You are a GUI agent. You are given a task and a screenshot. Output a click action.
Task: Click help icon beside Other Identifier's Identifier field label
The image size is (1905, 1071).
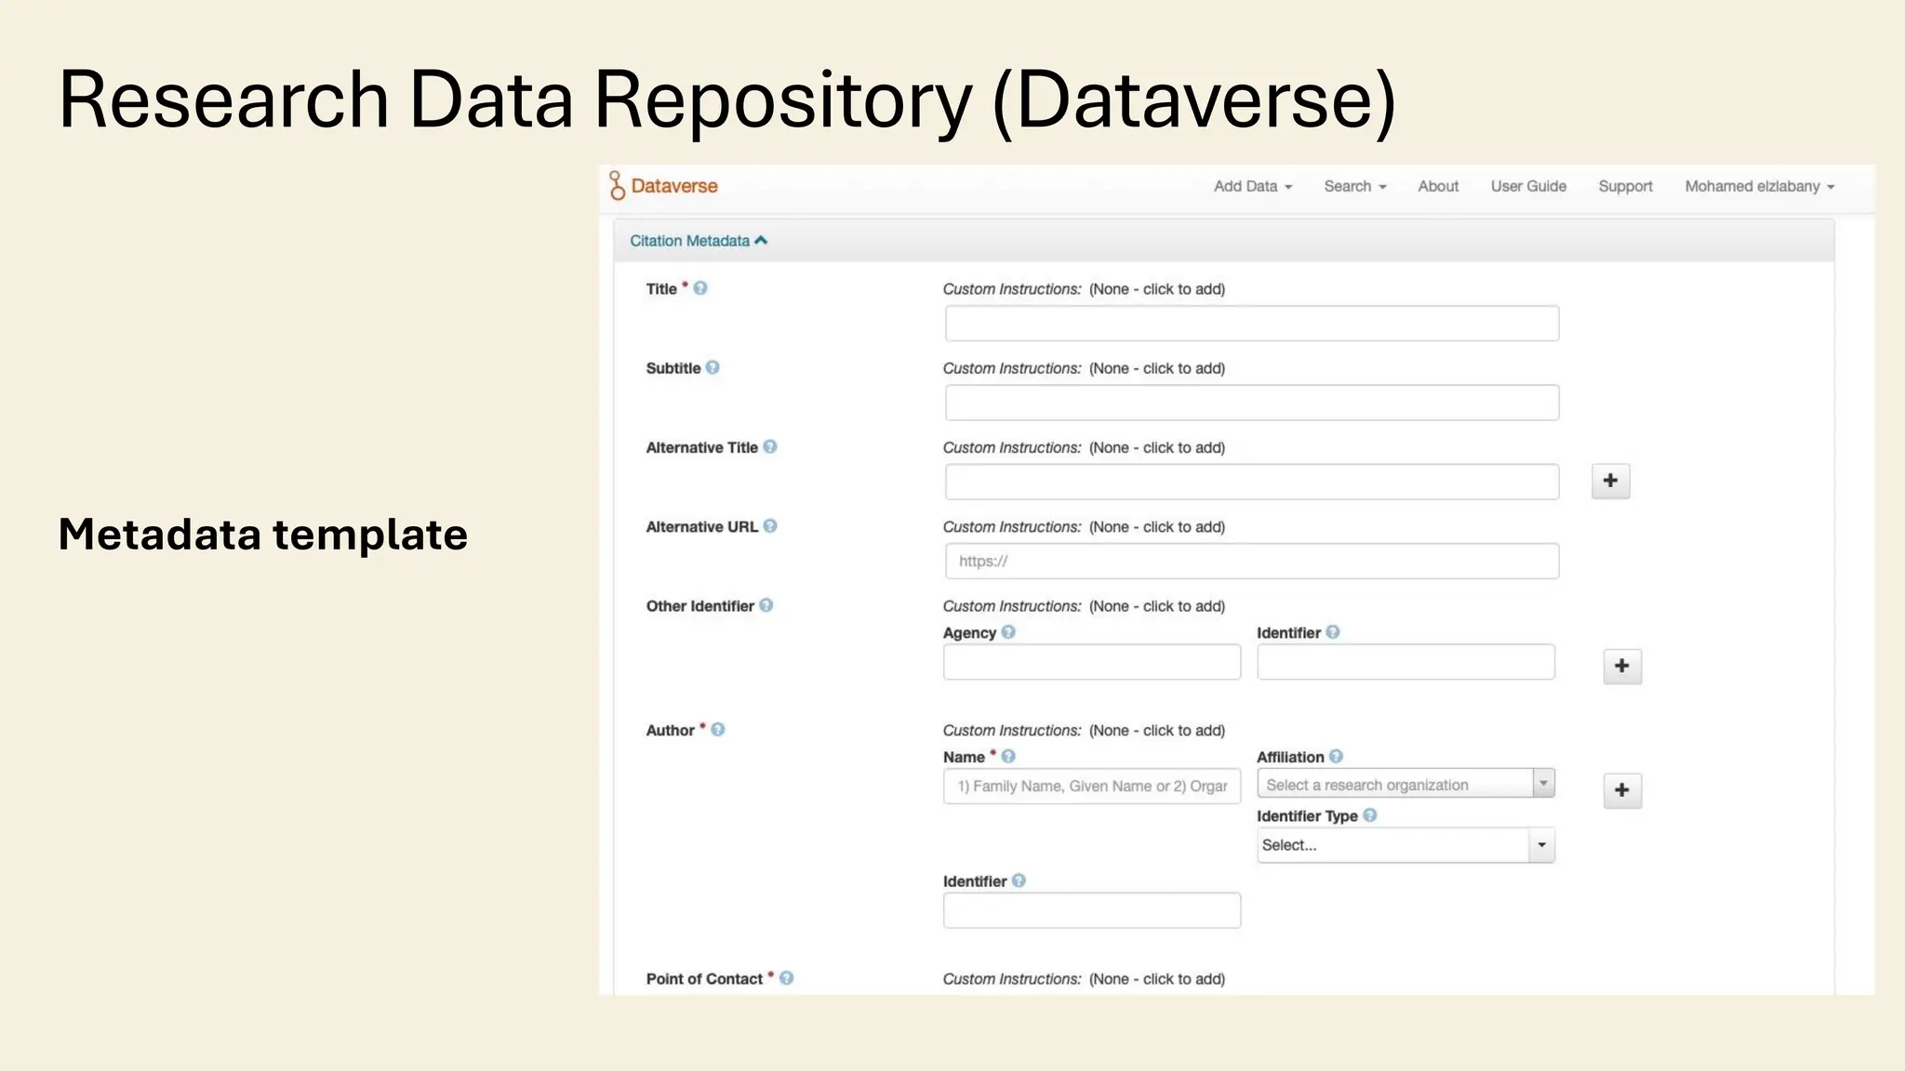[1333, 632]
